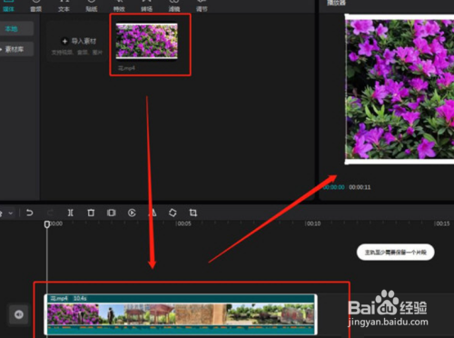Expand the 素材库 material library entry
The height and width of the screenshot is (338, 454).
click(x=15, y=49)
